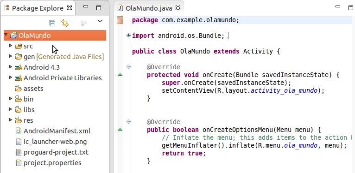Screen dimensions: 355x173
Task: Click the Android 4.3 library icon
Action: [19, 67]
